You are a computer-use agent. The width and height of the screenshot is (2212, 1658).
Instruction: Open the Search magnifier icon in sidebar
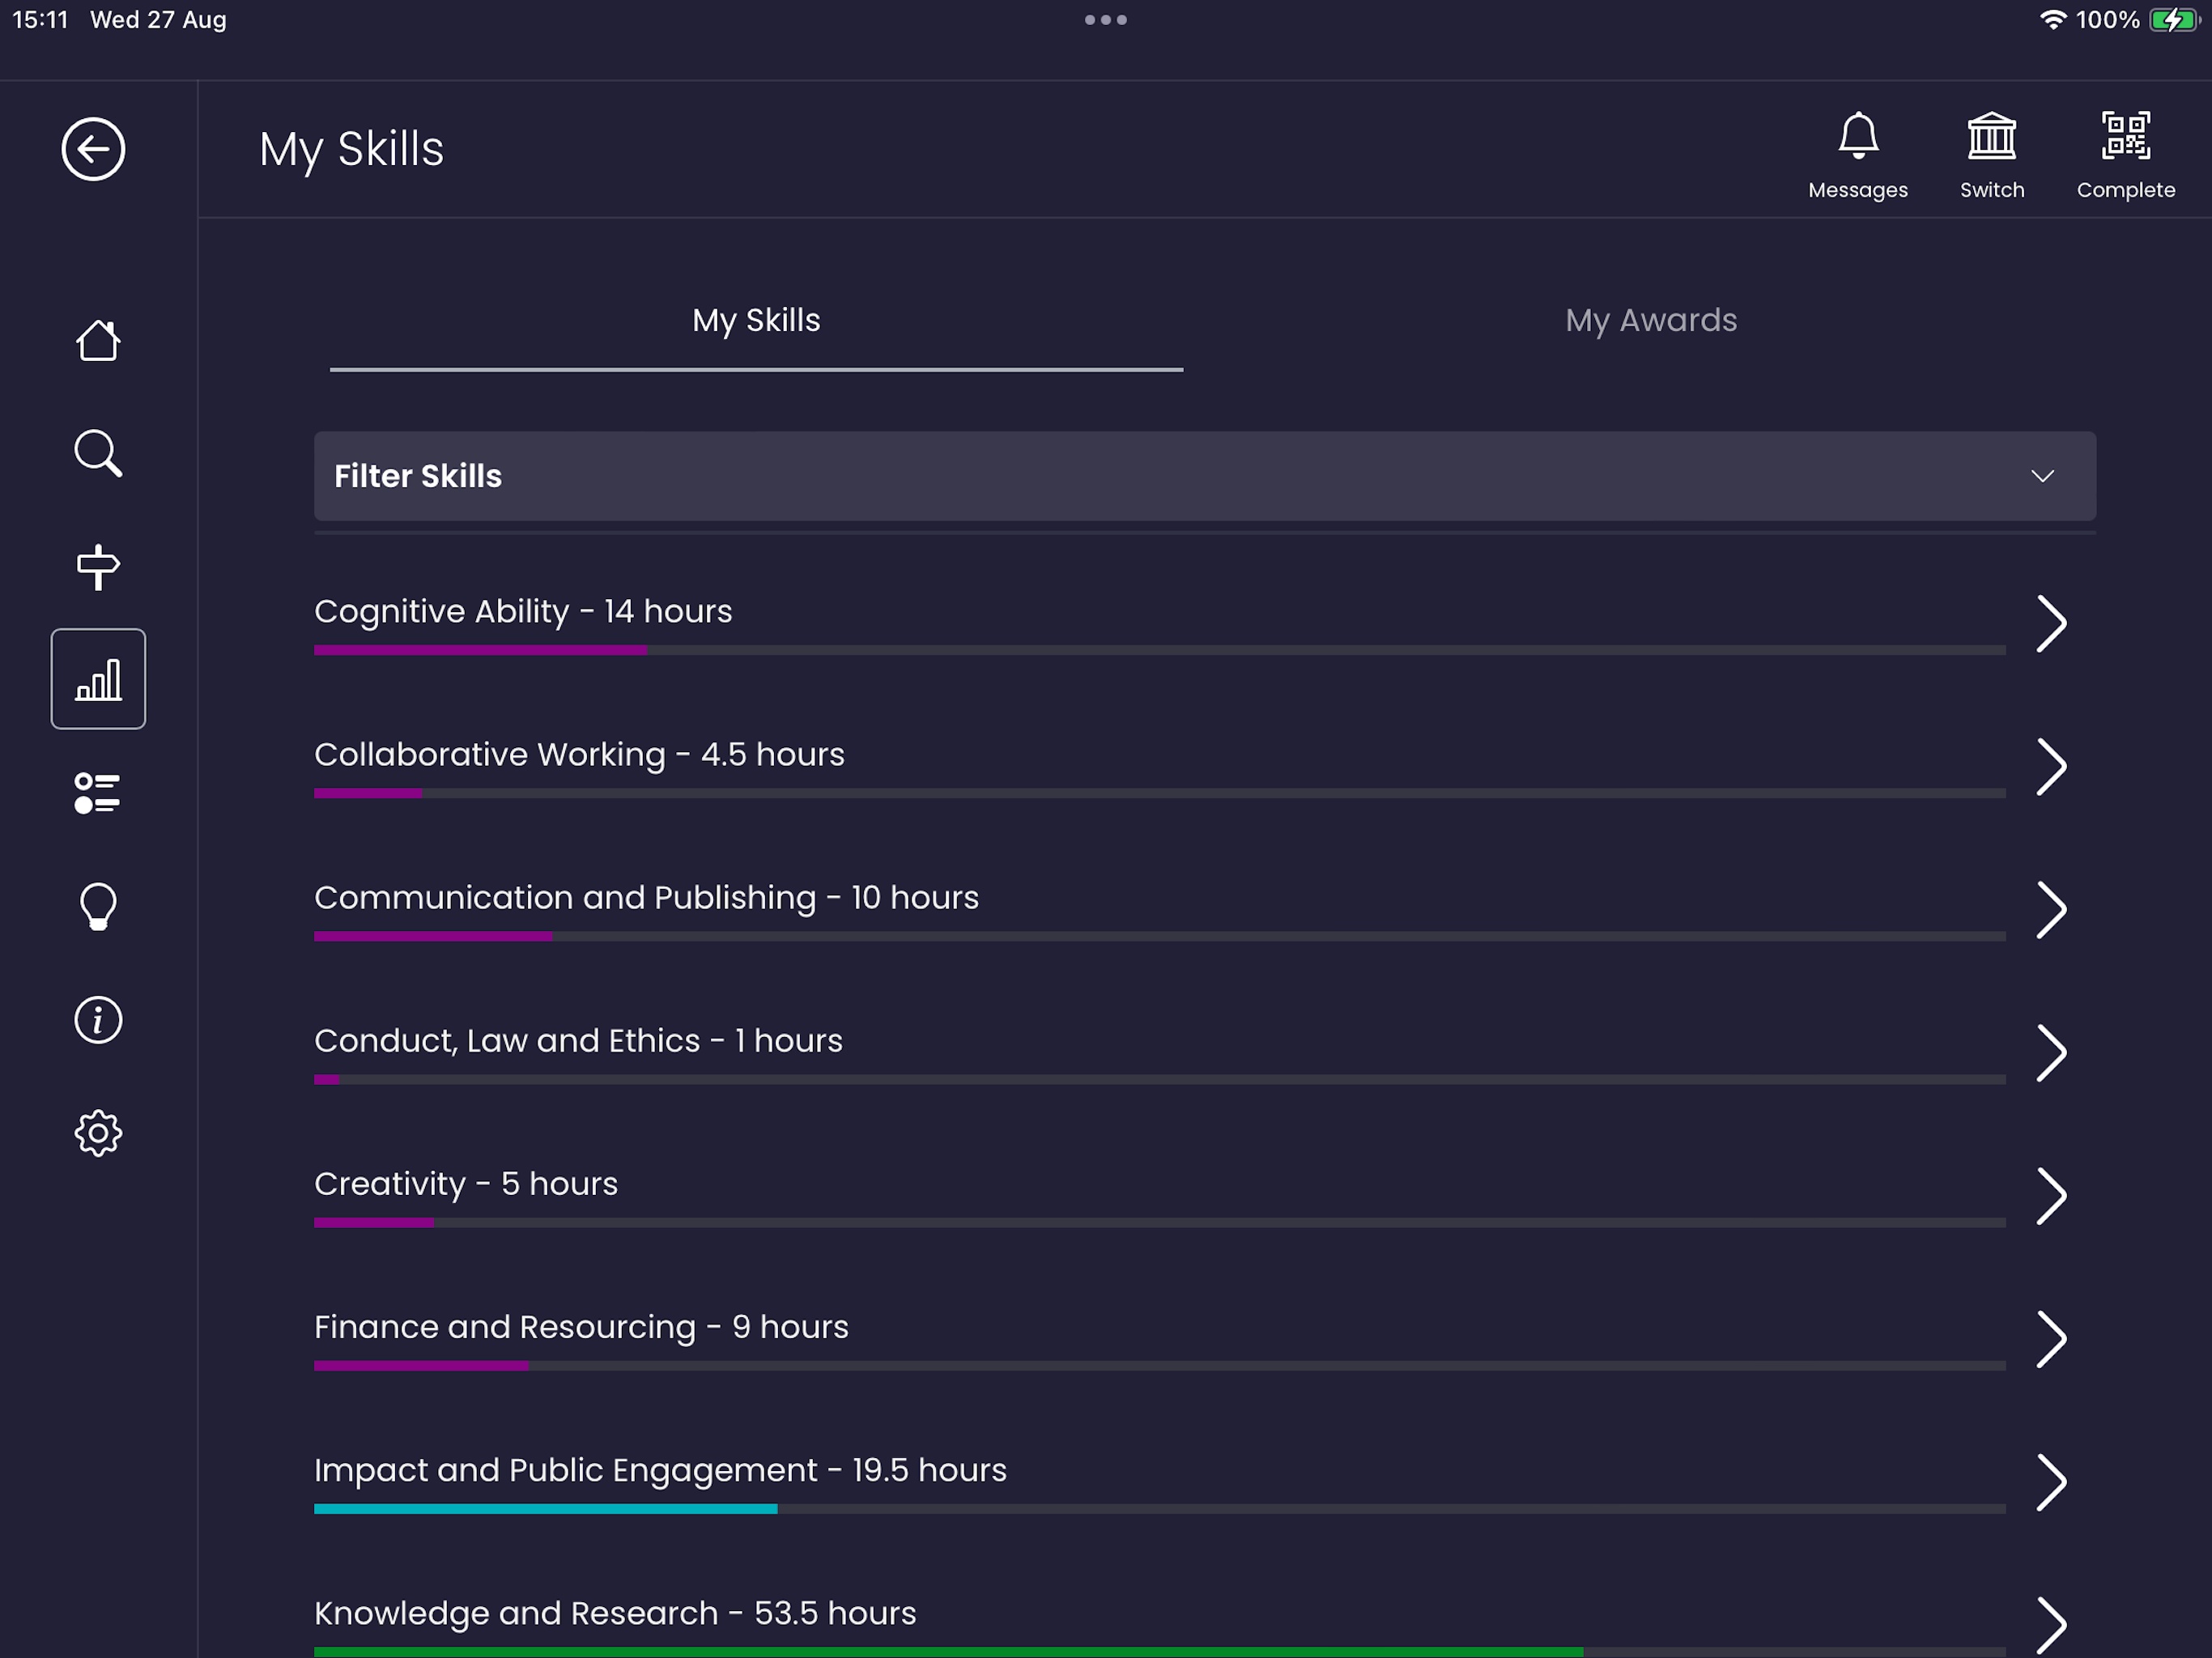coord(98,454)
